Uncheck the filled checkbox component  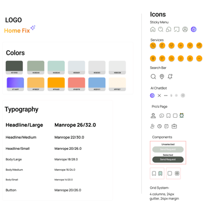click(x=177, y=173)
